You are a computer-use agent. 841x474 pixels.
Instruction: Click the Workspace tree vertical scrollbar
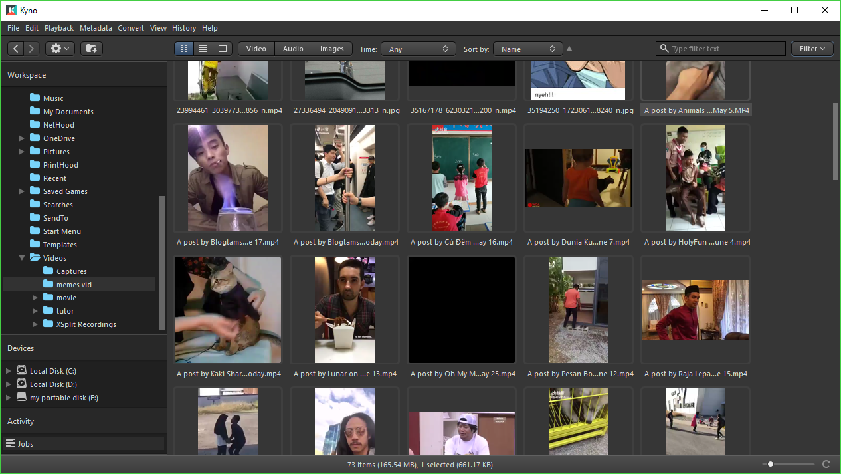162,263
